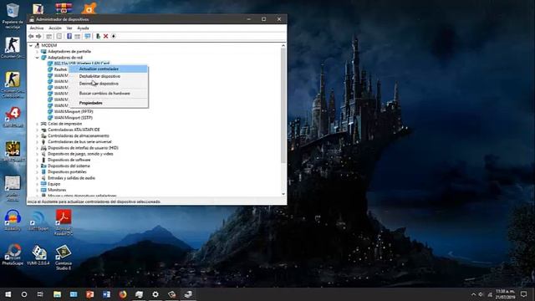The image size is (535, 301).
Task: Open the YUMI 2.0.6.4 desktop shortcut
Action: [x=38, y=254]
